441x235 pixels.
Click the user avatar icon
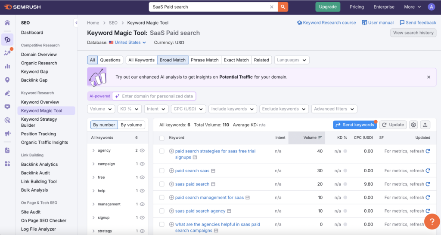[x=431, y=7]
